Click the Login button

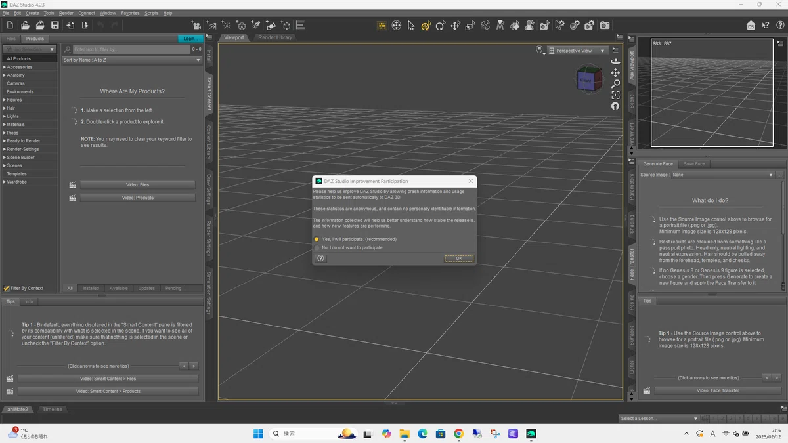click(189, 39)
